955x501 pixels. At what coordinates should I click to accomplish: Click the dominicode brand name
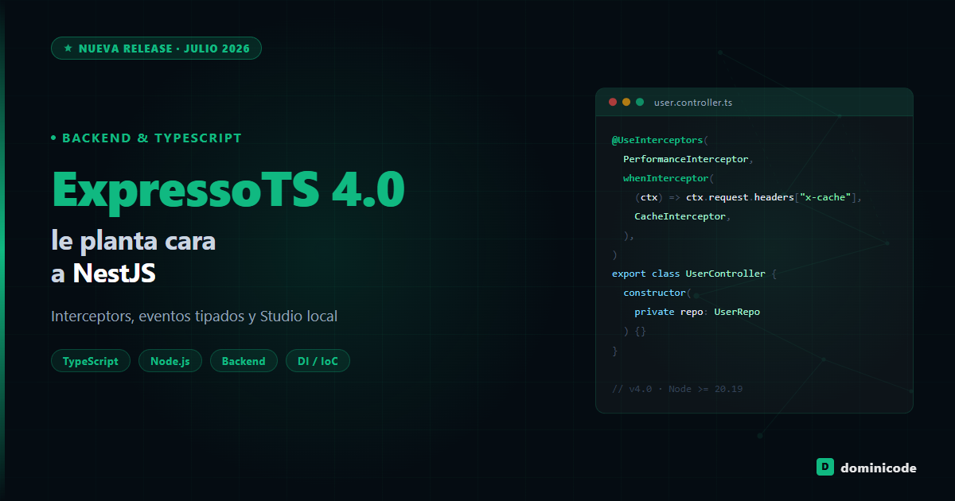pyautogui.click(x=879, y=468)
